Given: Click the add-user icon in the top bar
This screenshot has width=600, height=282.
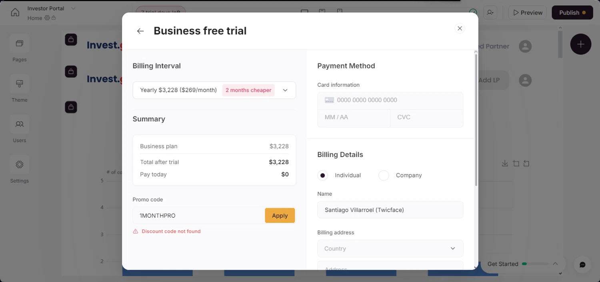Looking at the screenshot, I should (x=490, y=12).
